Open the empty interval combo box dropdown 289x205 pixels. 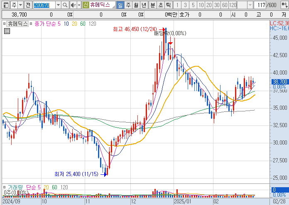click(x=250, y=5)
